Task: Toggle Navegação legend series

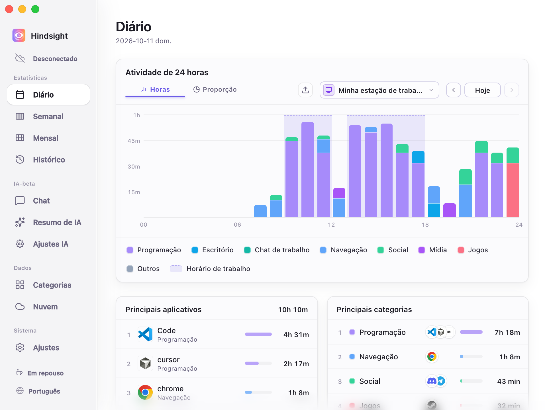Action: point(343,250)
